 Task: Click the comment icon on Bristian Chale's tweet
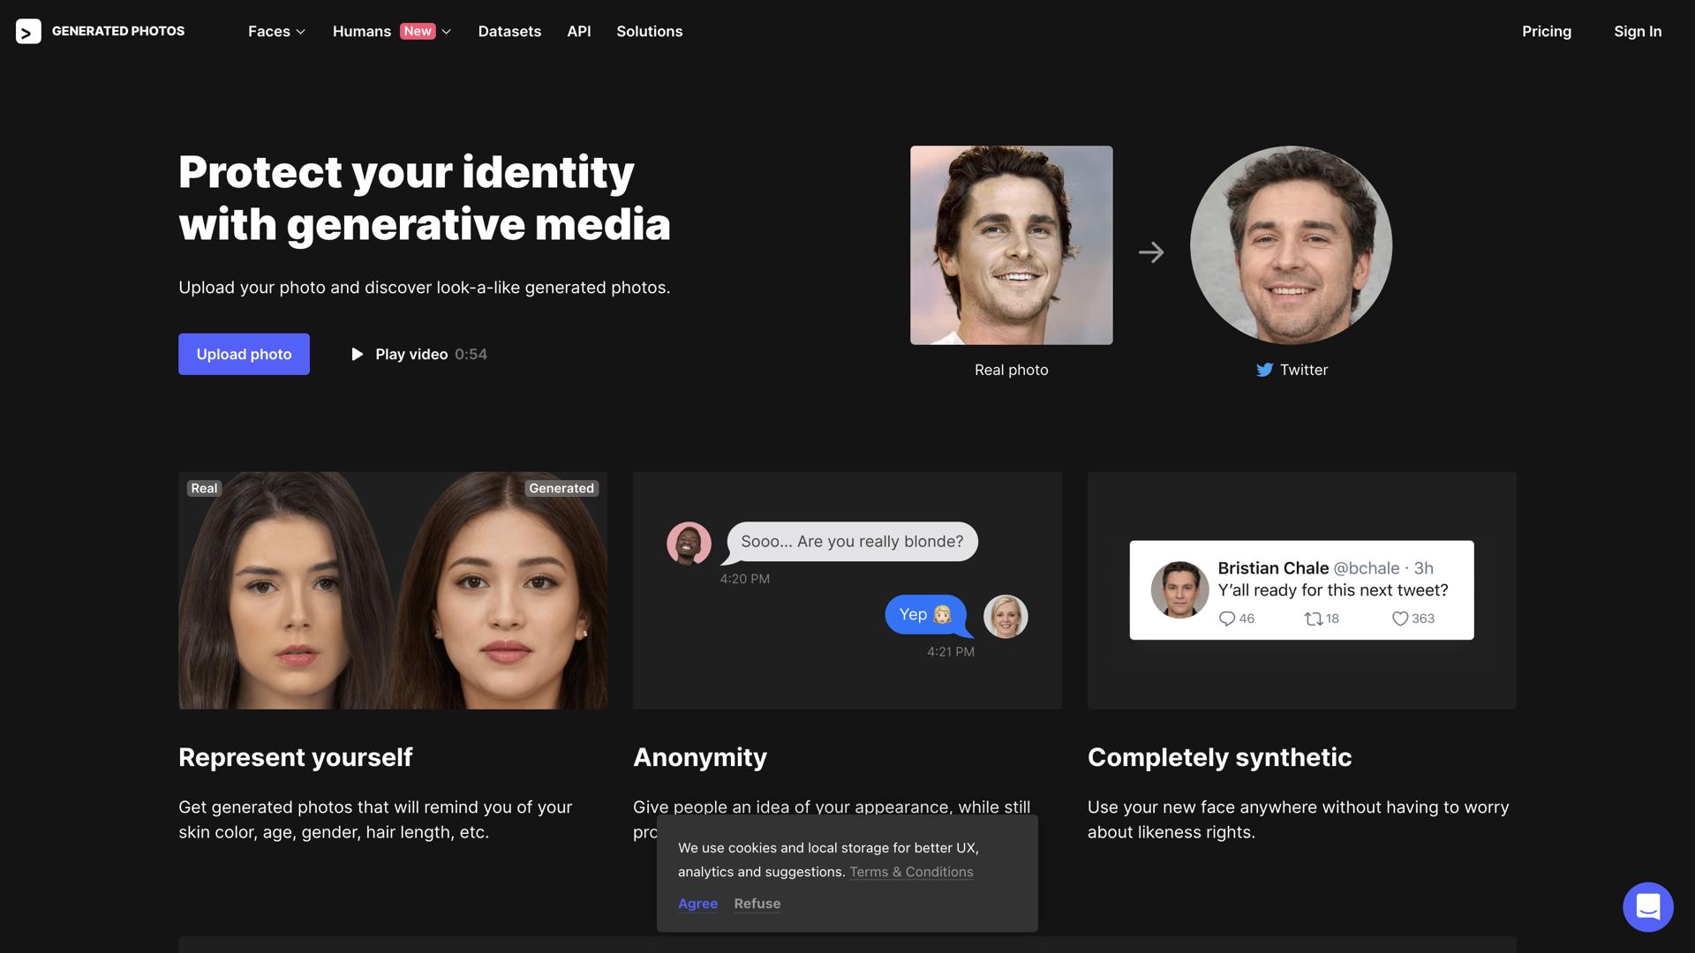[x=1227, y=619]
